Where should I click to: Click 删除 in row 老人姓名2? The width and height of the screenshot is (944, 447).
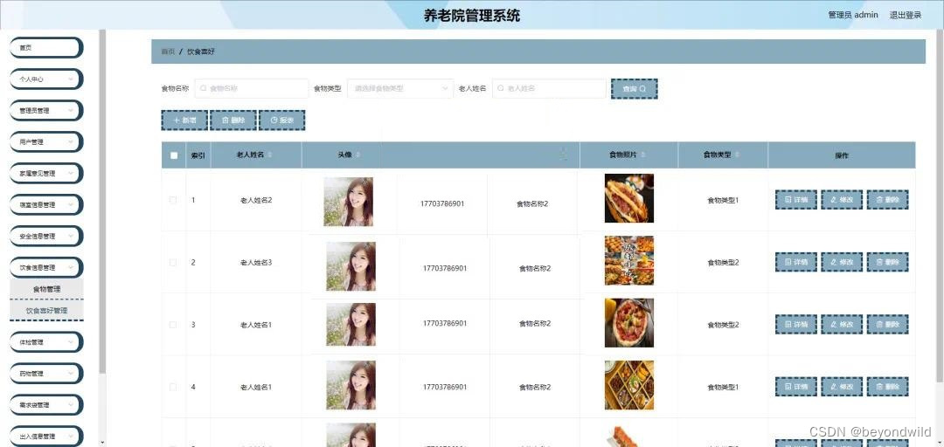887,200
